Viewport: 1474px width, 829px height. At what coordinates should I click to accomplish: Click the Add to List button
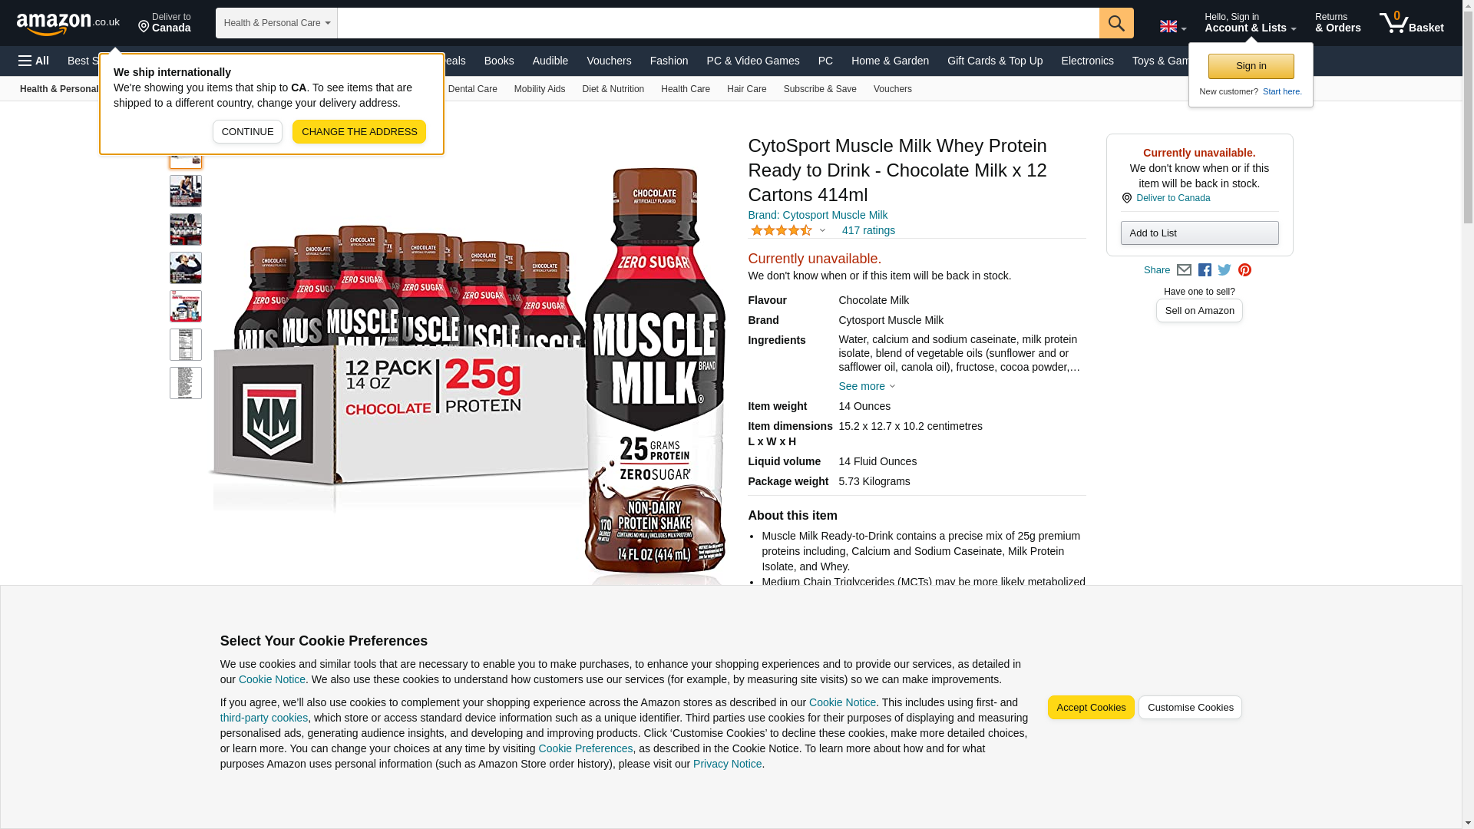point(1199,233)
